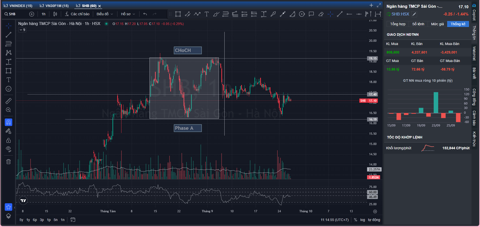Open chart settings gear on time axis
Screen dimensions: 480x227
pyautogui.click(x=375, y=211)
